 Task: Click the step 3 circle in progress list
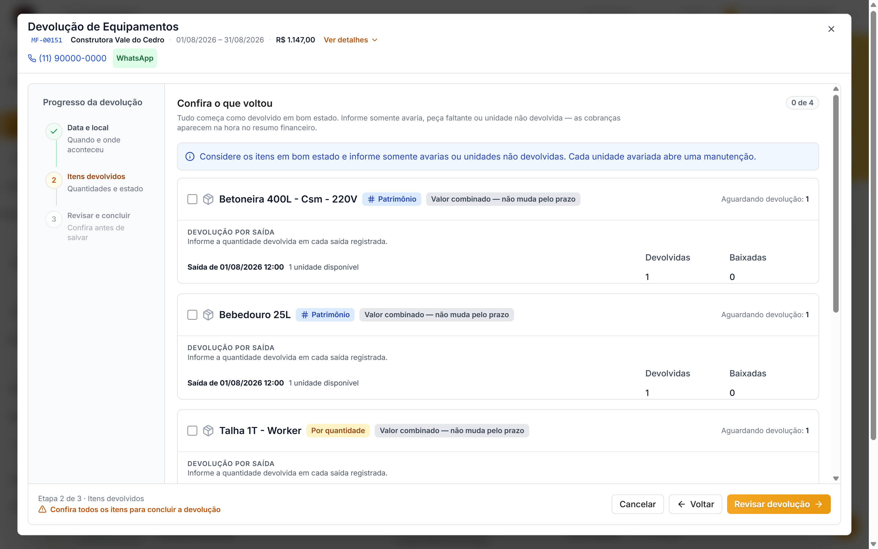click(54, 219)
